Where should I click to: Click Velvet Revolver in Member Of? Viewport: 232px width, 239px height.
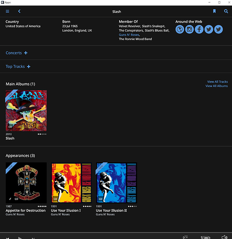pos(130,26)
